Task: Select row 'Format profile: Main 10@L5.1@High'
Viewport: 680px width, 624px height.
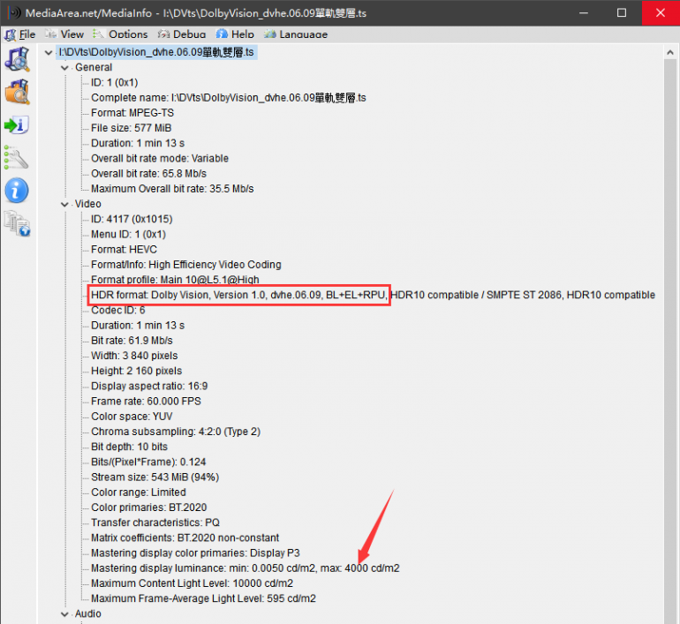Action: [x=175, y=280]
